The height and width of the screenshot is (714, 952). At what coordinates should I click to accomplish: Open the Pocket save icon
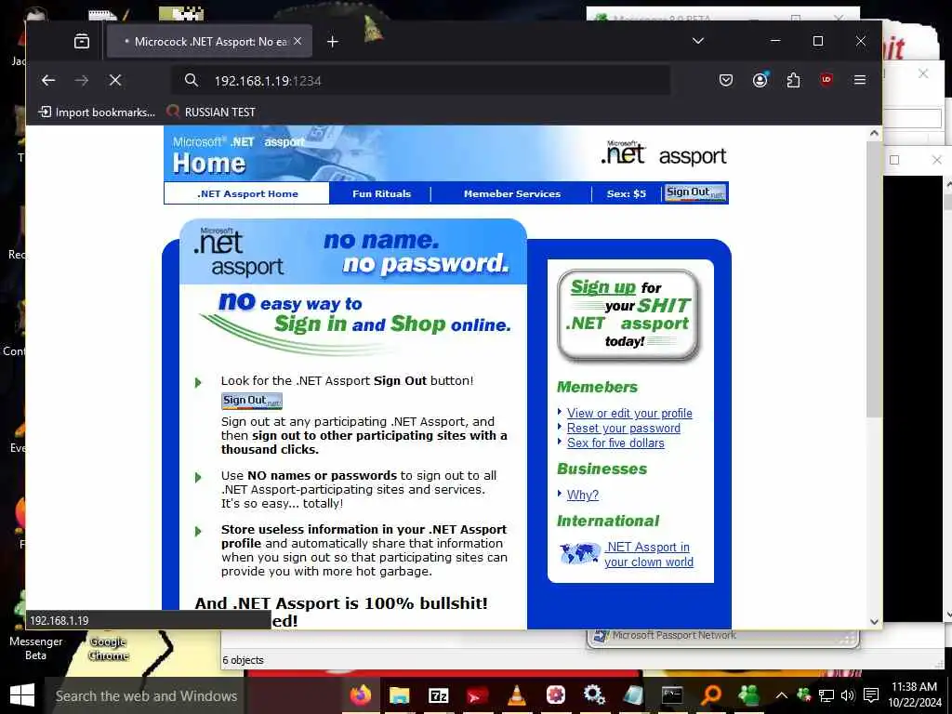tap(725, 80)
